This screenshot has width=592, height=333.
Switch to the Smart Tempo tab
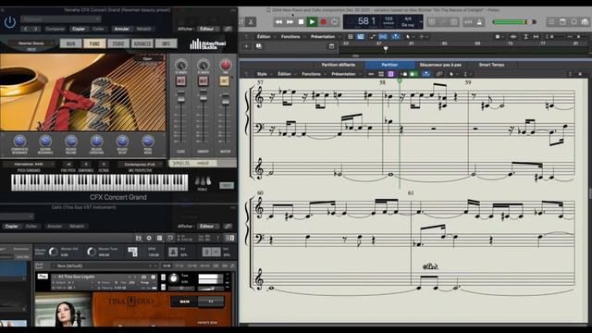click(x=491, y=65)
